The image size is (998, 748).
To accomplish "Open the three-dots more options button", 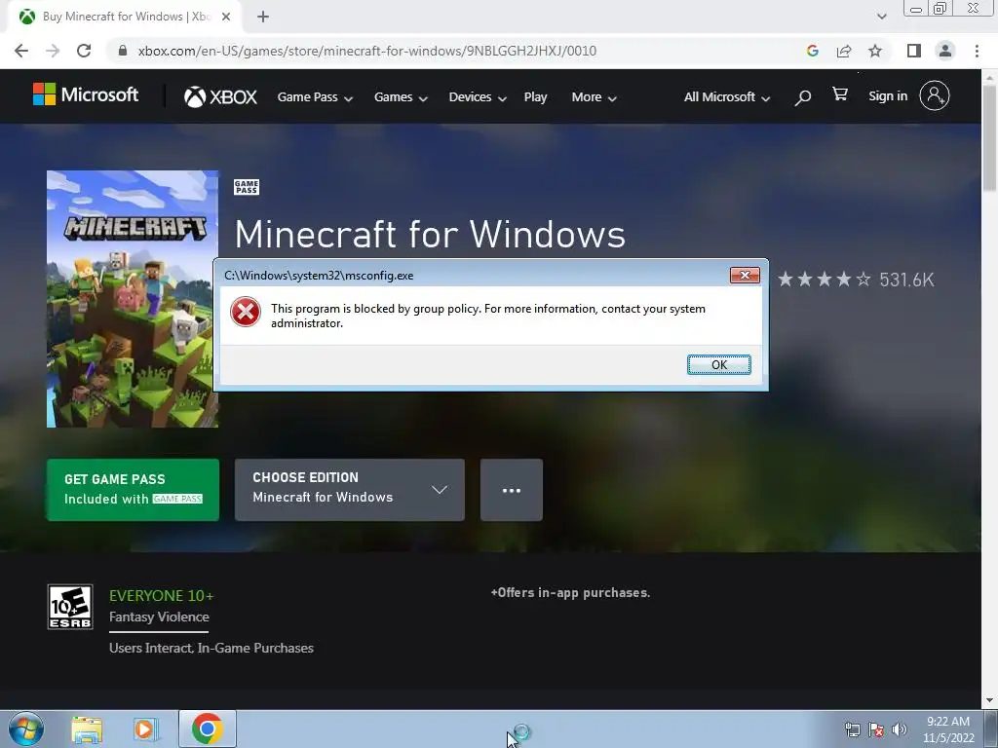I will (511, 490).
